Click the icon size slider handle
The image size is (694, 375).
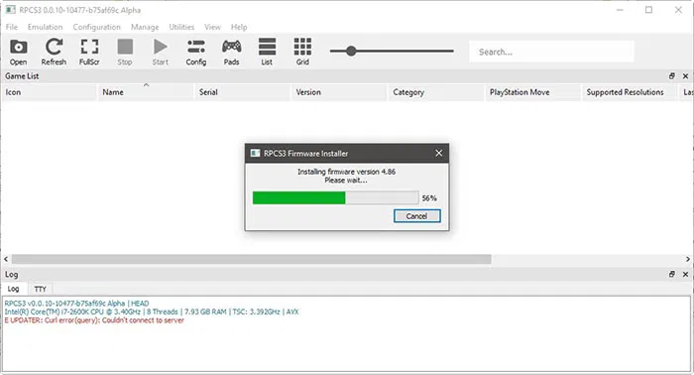coord(351,51)
